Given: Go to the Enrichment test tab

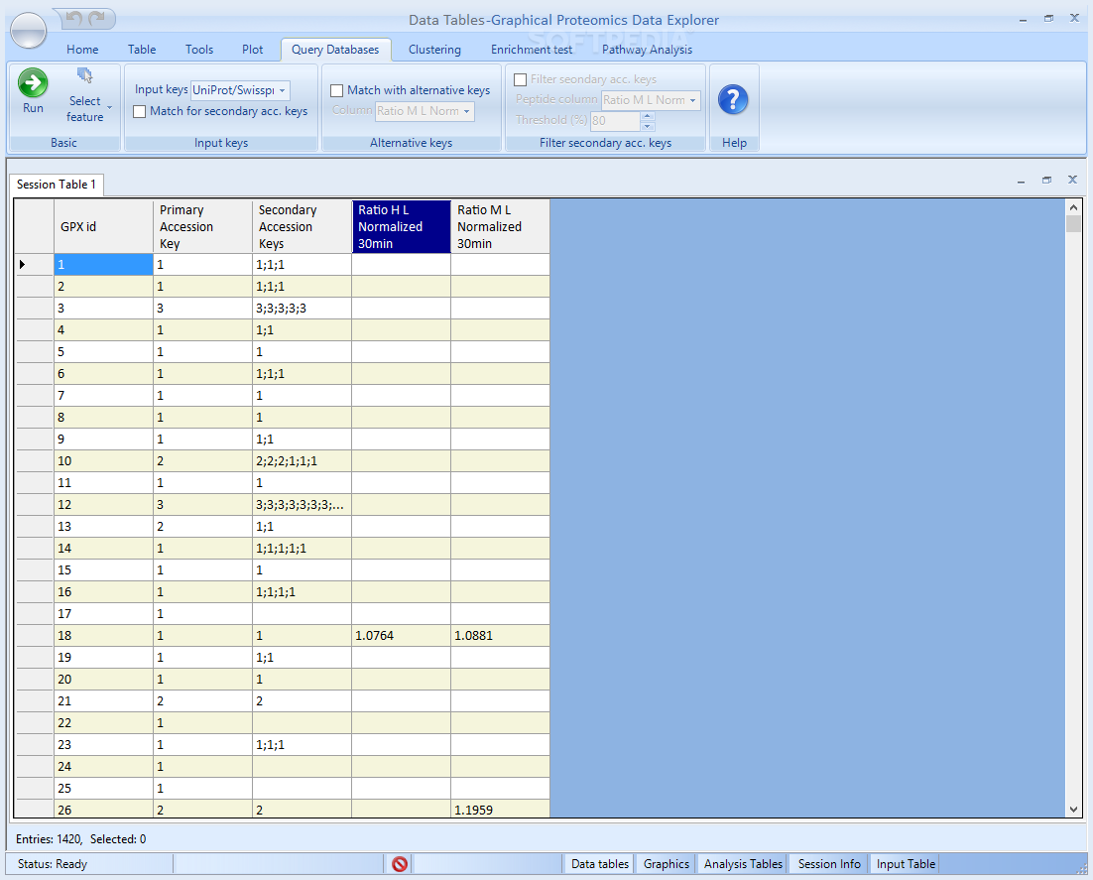Looking at the screenshot, I should point(532,50).
